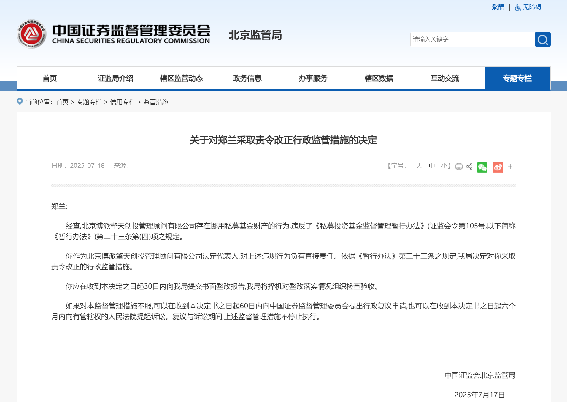Click paragraph starting 经查,北京博派擎天
Viewport: 567px width, 402px height.
283,231
